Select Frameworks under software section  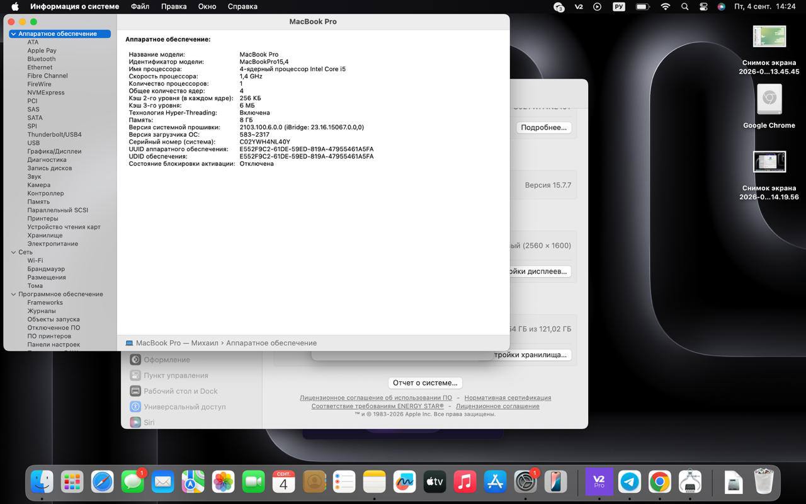(45, 302)
